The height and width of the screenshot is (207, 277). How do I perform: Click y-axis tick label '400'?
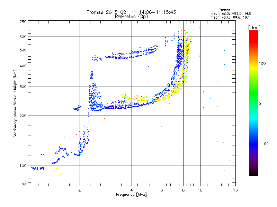[x=23, y=66]
